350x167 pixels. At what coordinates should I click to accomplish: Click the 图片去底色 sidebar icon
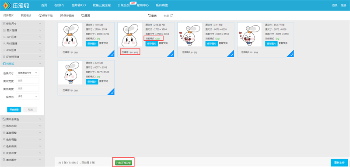[4, 119]
